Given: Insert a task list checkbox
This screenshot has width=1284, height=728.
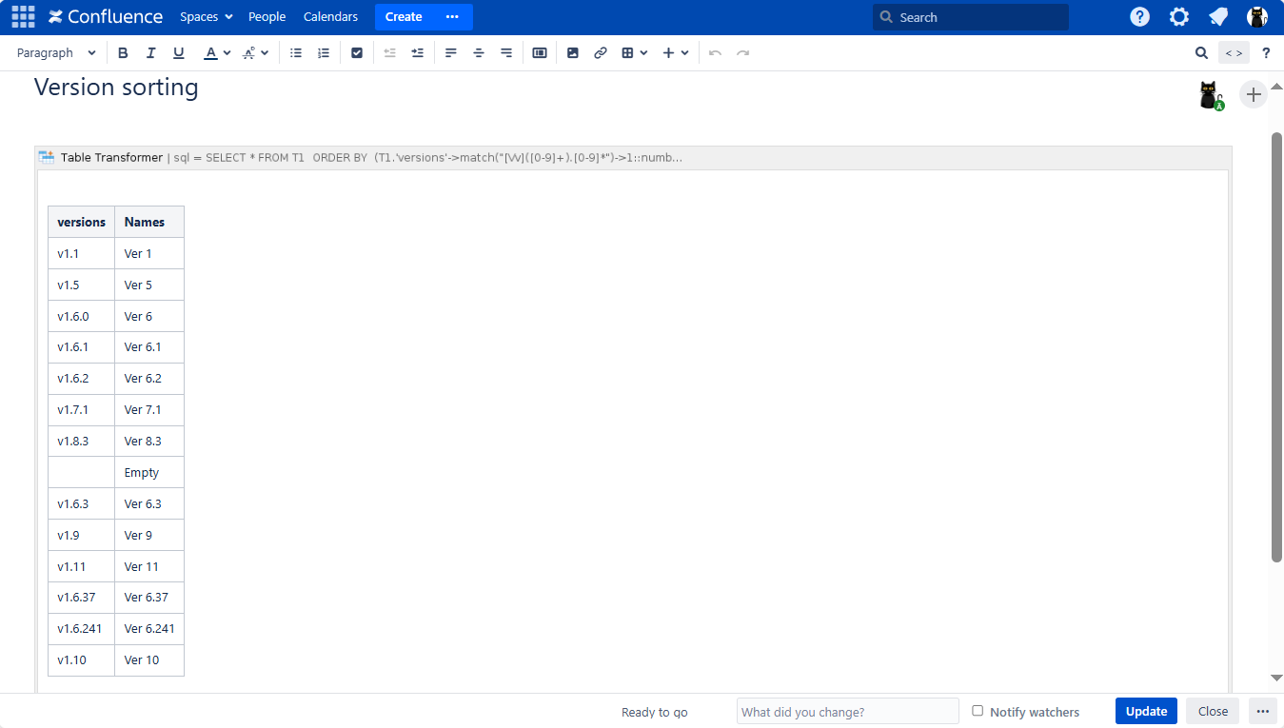Looking at the screenshot, I should tap(357, 53).
